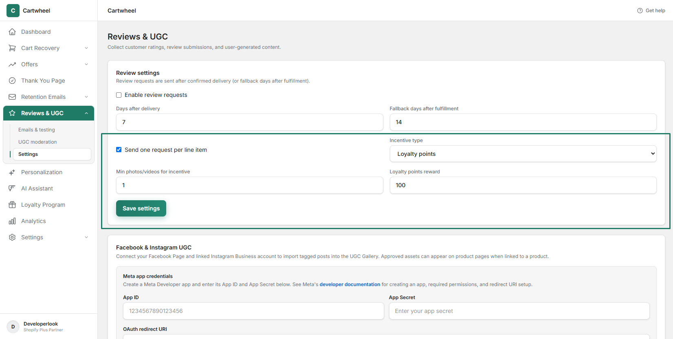Expand the Offers submenu chevron
The width and height of the screenshot is (673, 339).
[x=86, y=64]
